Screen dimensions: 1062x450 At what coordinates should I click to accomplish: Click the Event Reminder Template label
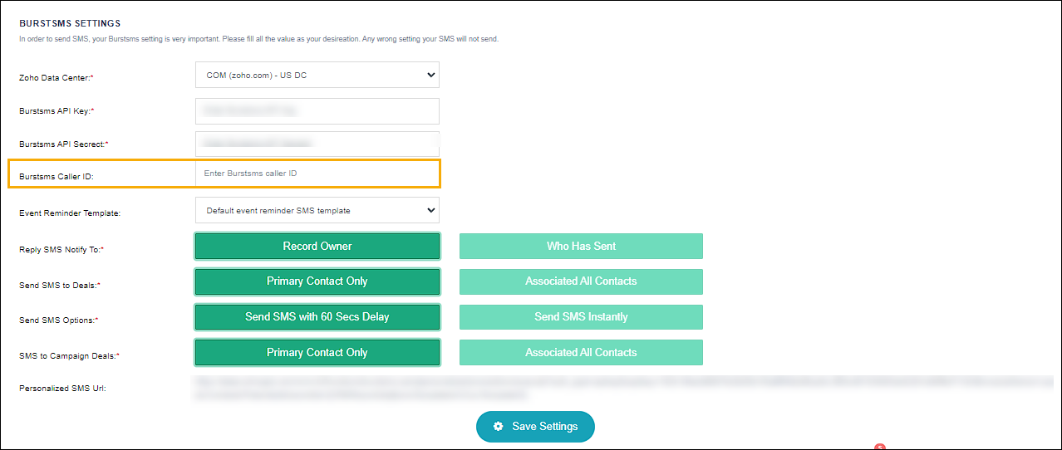[x=70, y=213]
